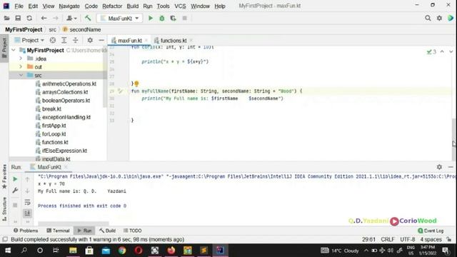Click the src breadcrumb in navigation bar

point(52,30)
